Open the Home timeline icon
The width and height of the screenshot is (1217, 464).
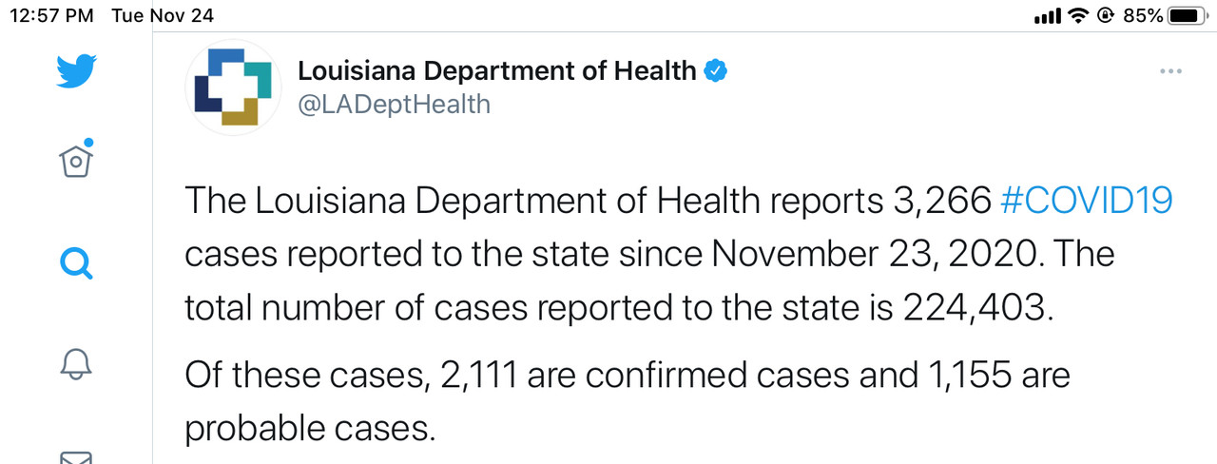[77, 162]
